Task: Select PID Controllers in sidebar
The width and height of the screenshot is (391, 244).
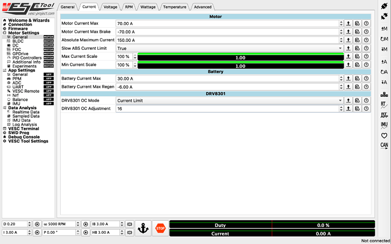Action: 27,58
